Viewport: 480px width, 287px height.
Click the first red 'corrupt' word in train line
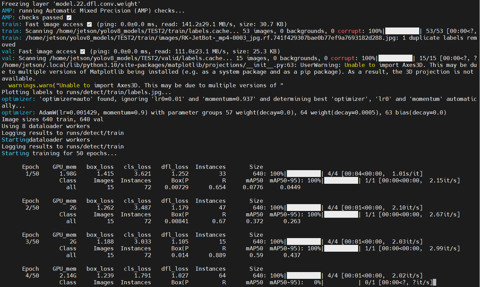(x=350, y=31)
